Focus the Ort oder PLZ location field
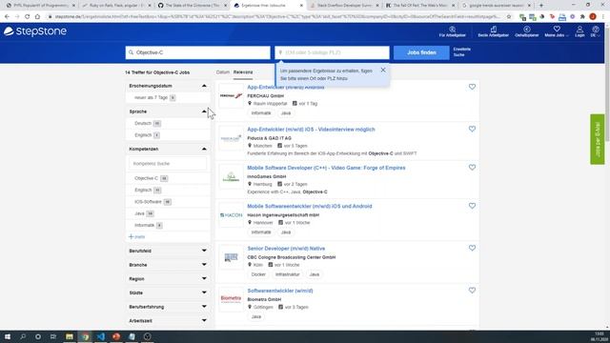610x343 pixels. pos(333,52)
